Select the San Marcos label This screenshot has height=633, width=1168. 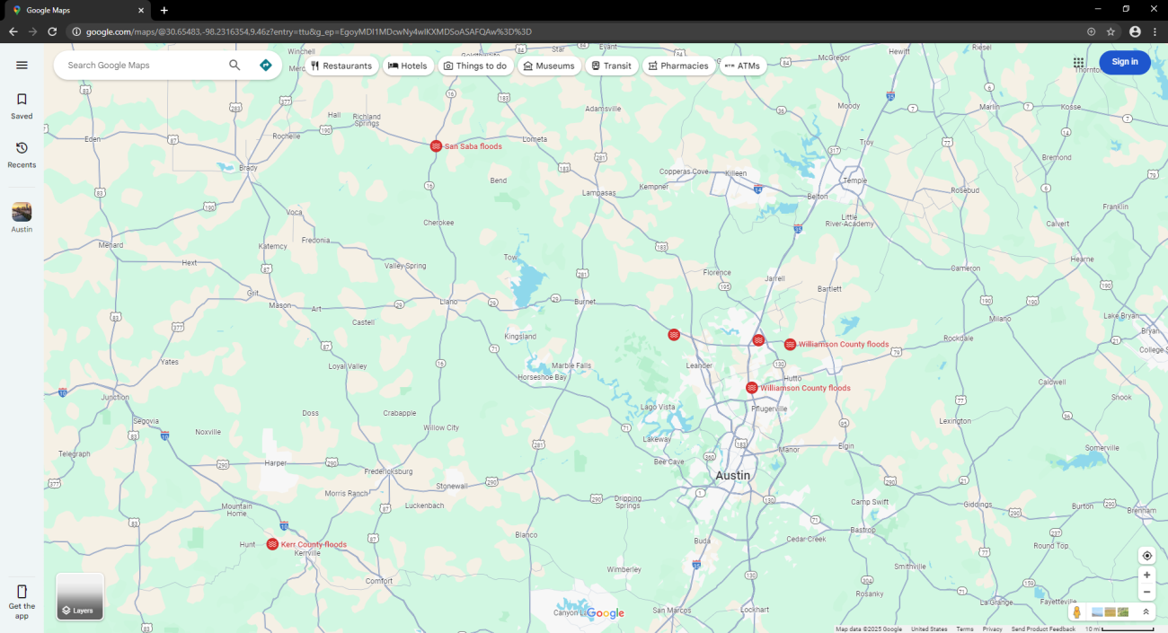[672, 611]
